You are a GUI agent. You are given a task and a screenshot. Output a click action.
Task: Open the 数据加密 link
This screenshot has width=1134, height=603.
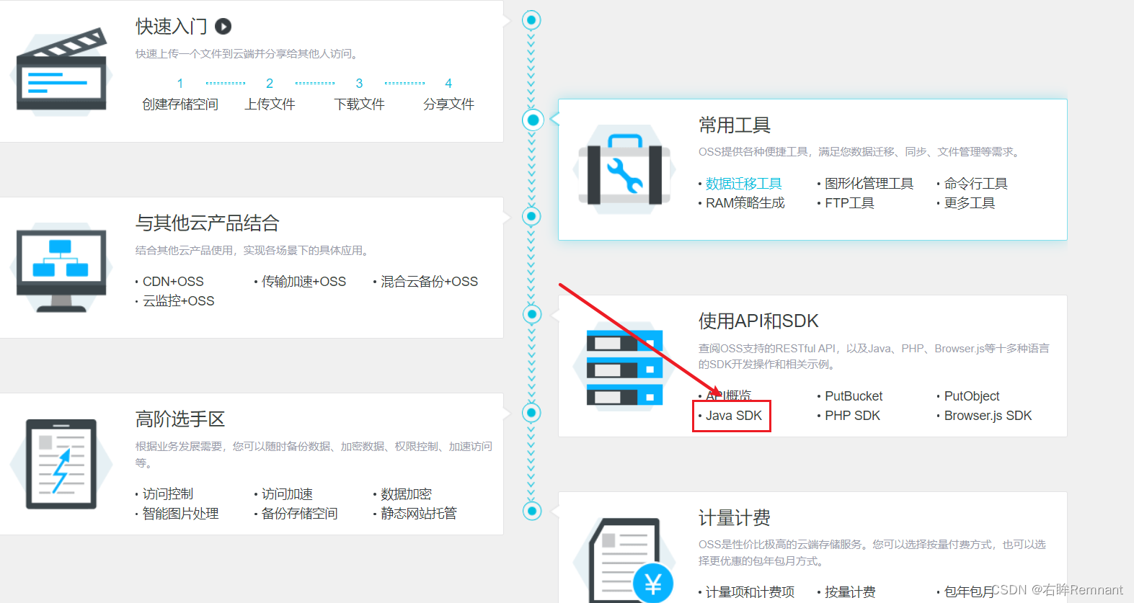[x=406, y=494]
